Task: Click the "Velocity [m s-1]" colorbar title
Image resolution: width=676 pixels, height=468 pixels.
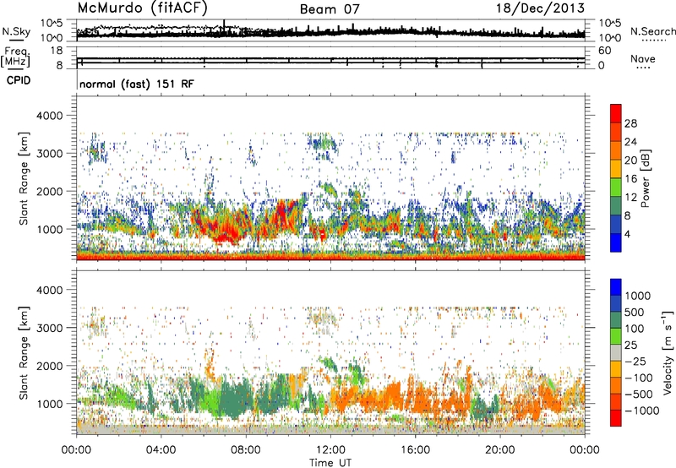Action: (x=668, y=352)
